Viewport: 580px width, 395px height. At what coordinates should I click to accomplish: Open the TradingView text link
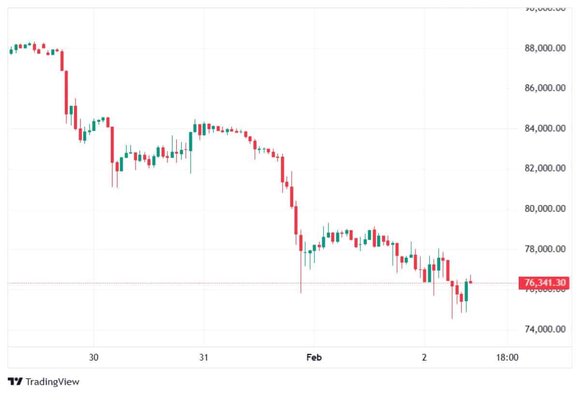click(x=52, y=381)
